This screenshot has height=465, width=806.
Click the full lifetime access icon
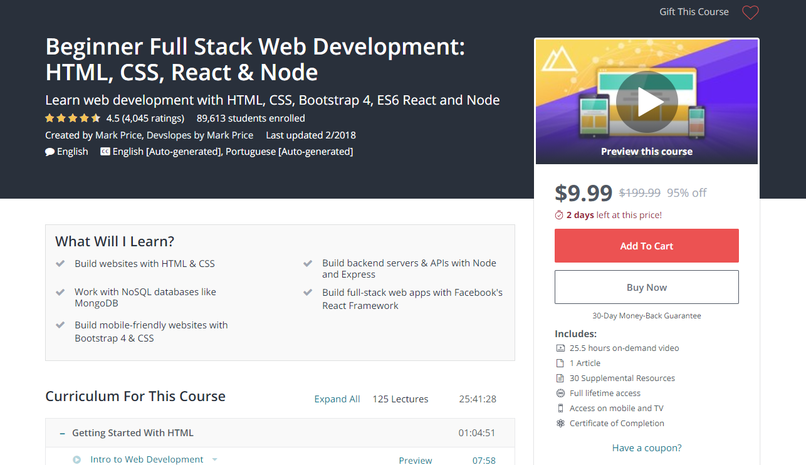pos(560,393)
